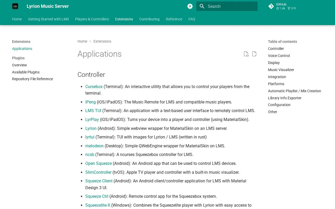This screenshot has width=335, height=209.
Task: Jump to Display in table of contents
Action: (274, 63)
